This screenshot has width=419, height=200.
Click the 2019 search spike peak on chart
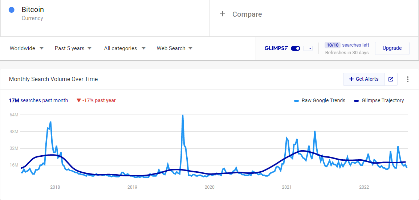pyautogui.click(x=182, y=116)
